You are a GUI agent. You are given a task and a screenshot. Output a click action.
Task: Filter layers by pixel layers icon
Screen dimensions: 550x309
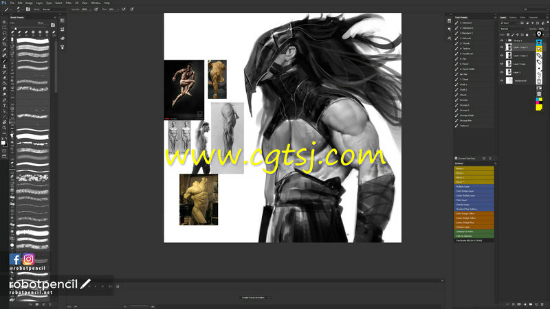point(522,23)
